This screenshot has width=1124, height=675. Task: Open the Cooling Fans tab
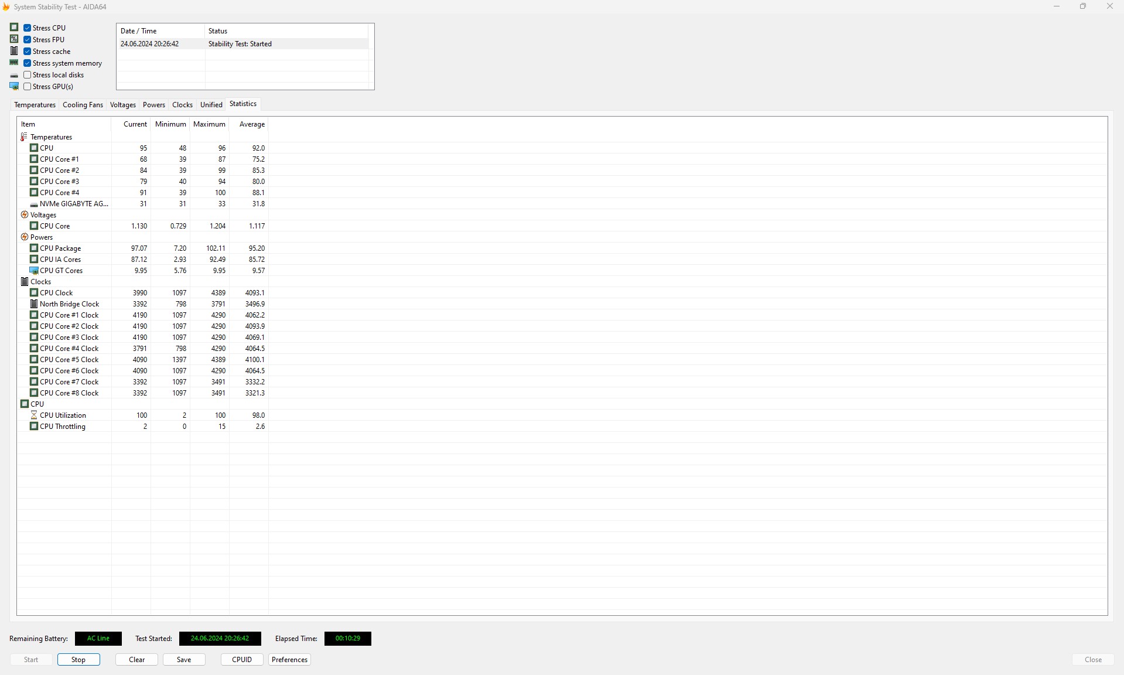click(83, 105)
